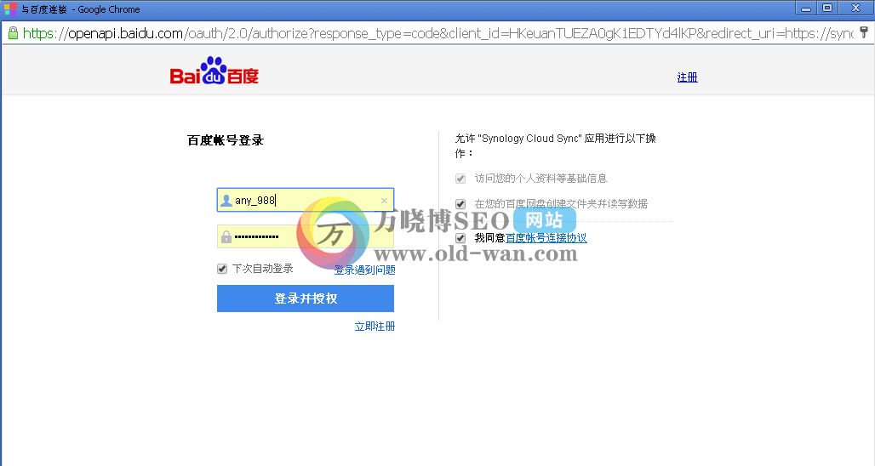Open the 百度帐号连接协议 link
Viewport: 875px width, 466px height.
tap(546, 238)
